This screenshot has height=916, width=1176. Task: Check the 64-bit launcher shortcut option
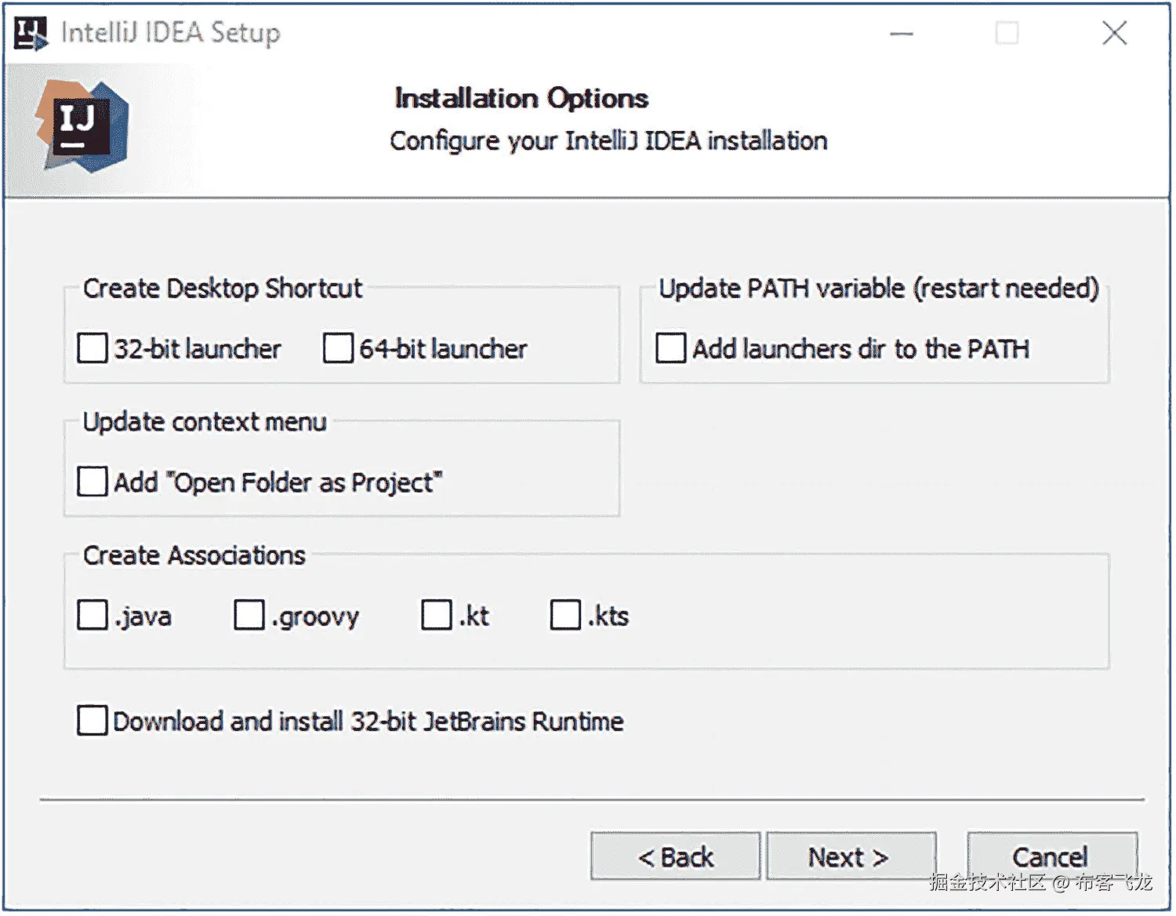click(x=338, y=348)
